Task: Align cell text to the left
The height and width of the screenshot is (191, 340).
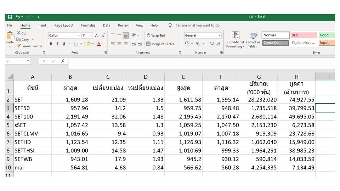Action: pyautogui.click(x=113, y=44)
